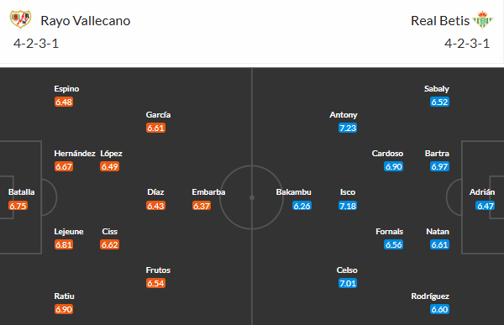This screenshot has width=504, height=325.
Task: Open the Rayo Vallecano team name link
Action: 86,21
